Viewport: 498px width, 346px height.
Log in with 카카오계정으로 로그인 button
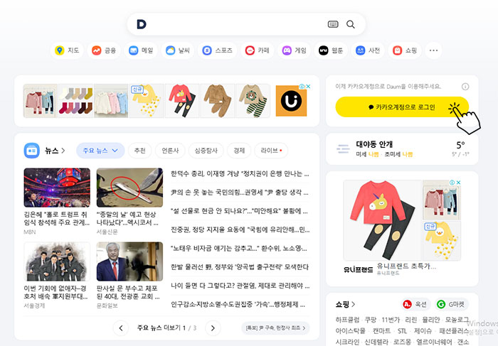point(402,107)
